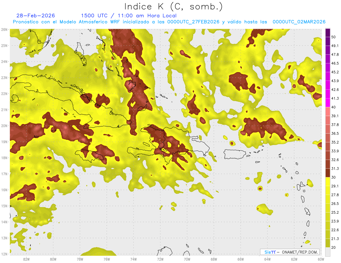Click the colorbar label "40"
The image size is (341, 263).
334,107
